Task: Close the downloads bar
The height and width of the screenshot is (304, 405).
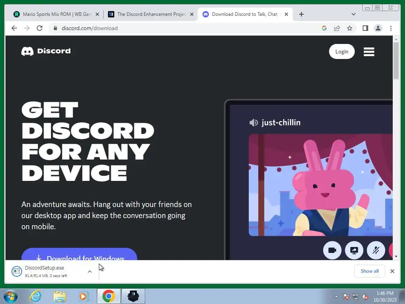Action: pos(392,271)
